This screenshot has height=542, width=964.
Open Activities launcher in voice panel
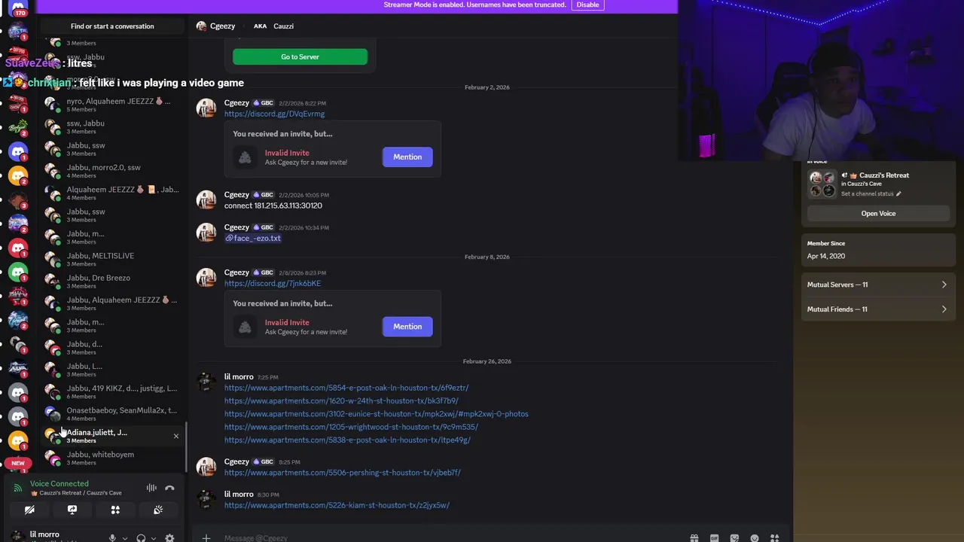pyautogui.click(x=115, y=510)
